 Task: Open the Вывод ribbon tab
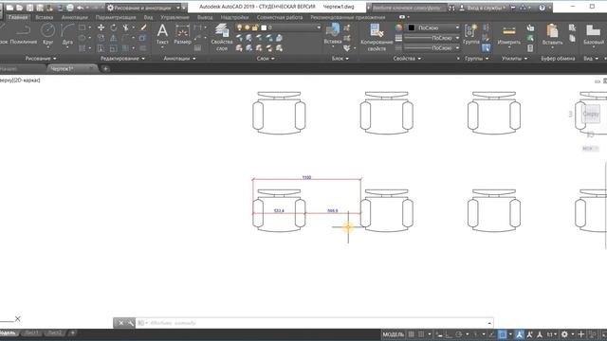point(205,17)
